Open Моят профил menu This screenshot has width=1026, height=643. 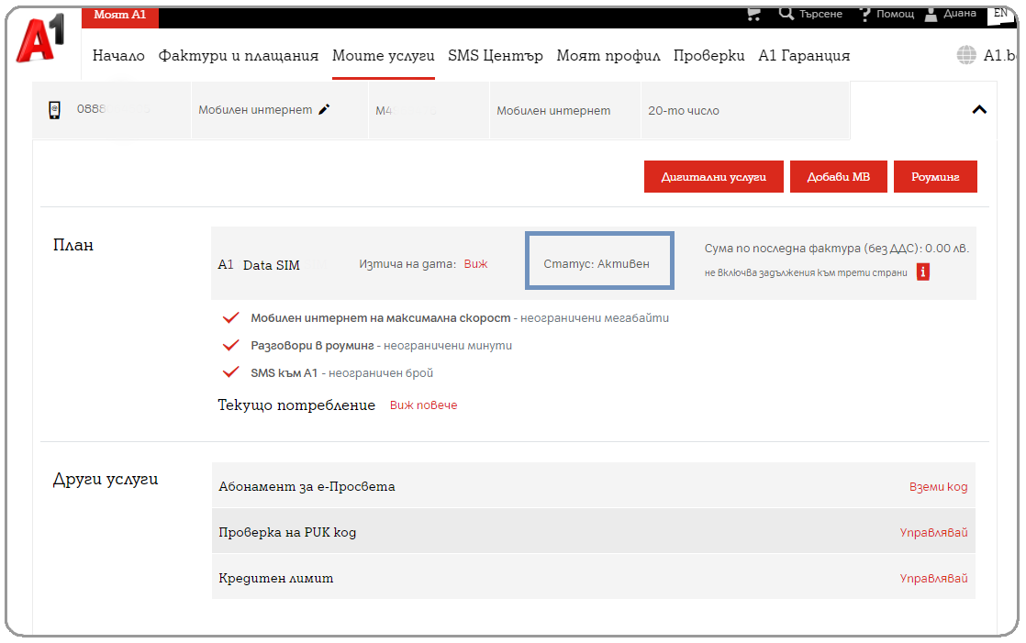(x=608, y=56)
